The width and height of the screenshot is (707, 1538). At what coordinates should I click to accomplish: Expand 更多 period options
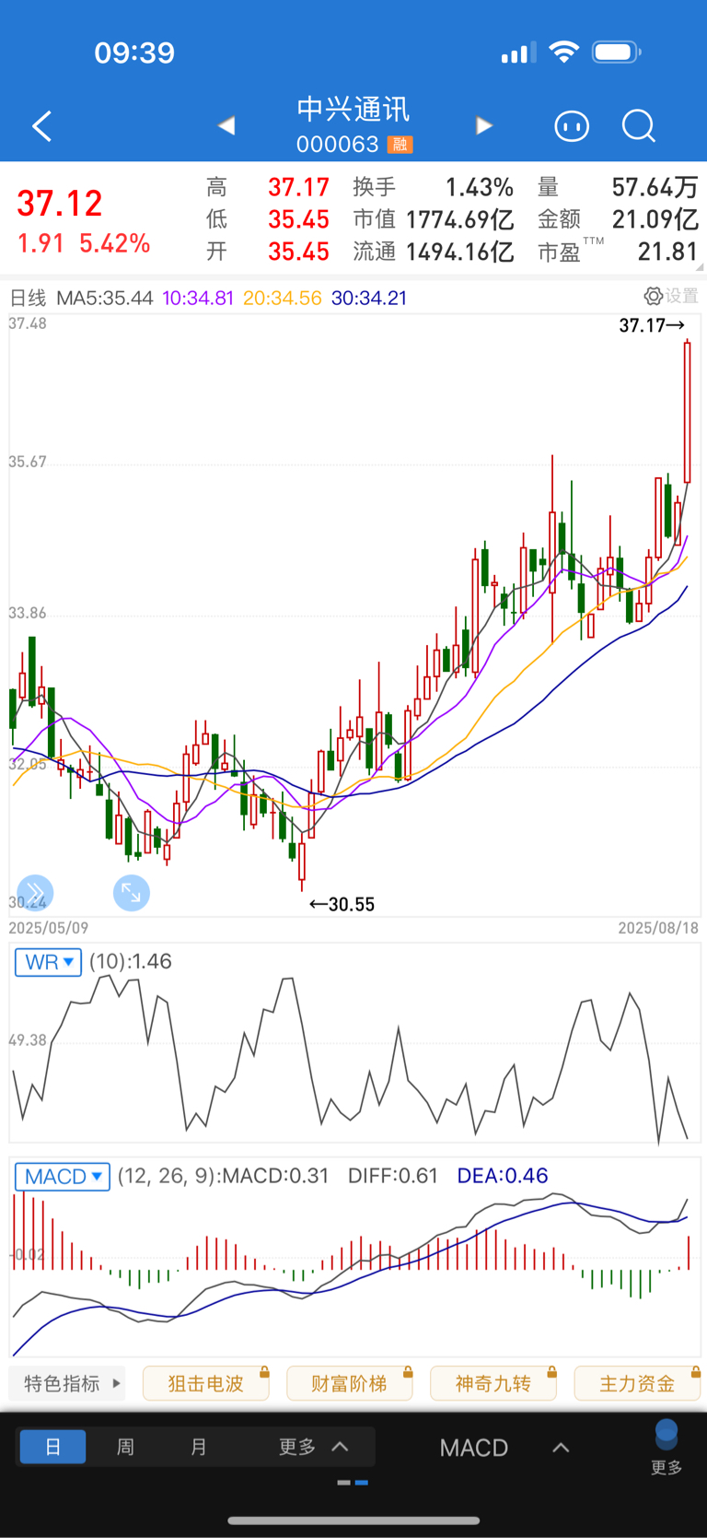point(313,1447)
